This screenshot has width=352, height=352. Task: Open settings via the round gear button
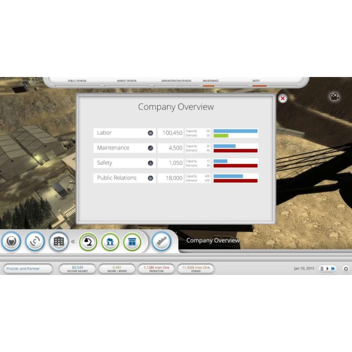pyautogui.click(x=346, y=268)
